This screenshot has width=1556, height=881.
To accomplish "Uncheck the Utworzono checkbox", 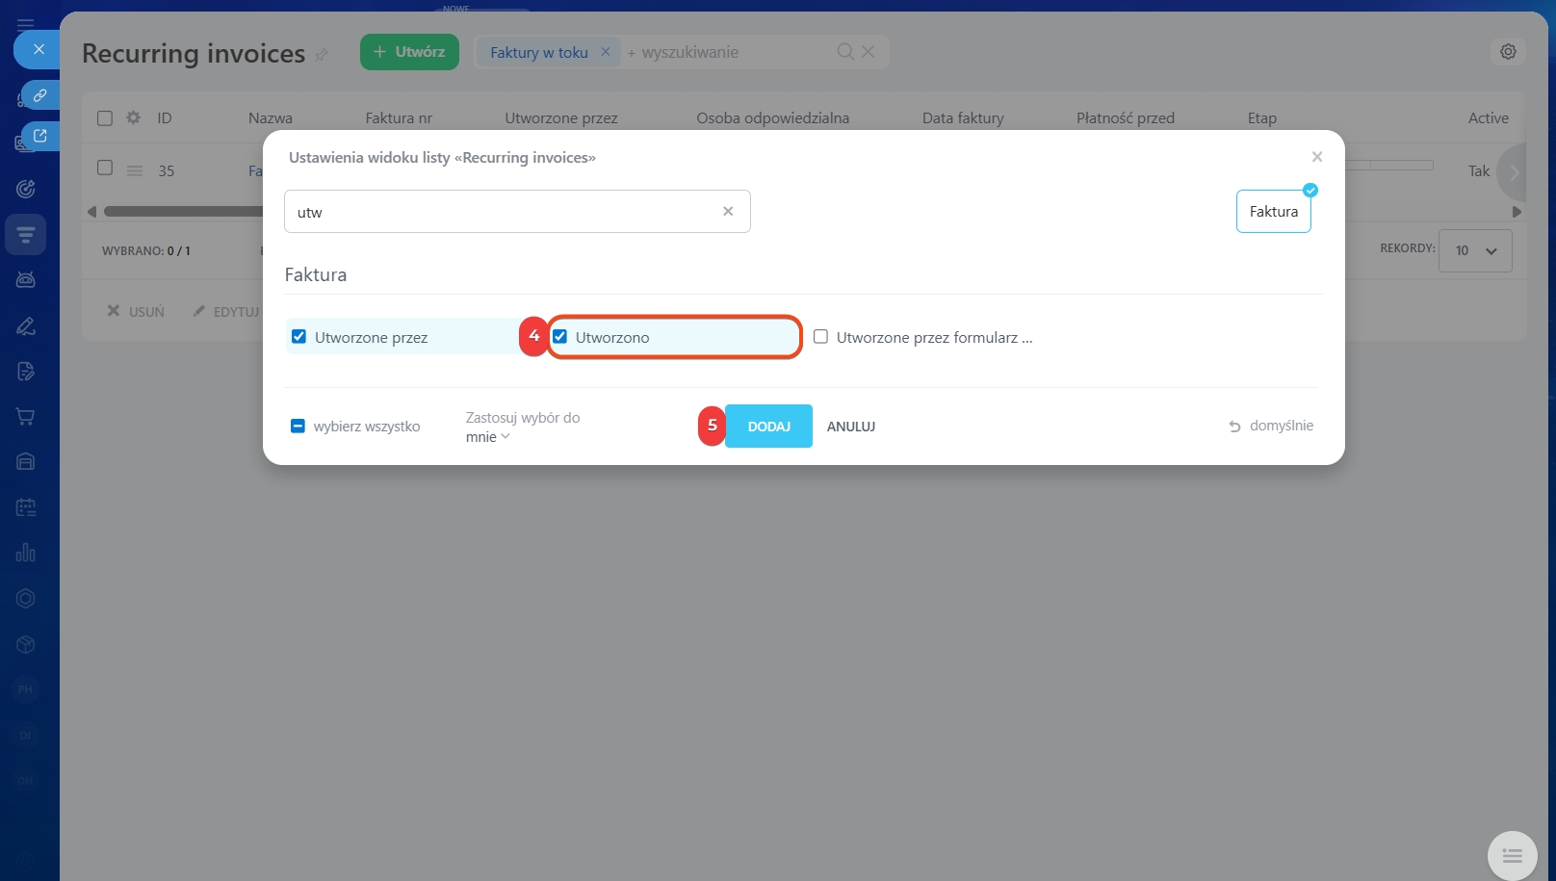I will pos(559,336).
